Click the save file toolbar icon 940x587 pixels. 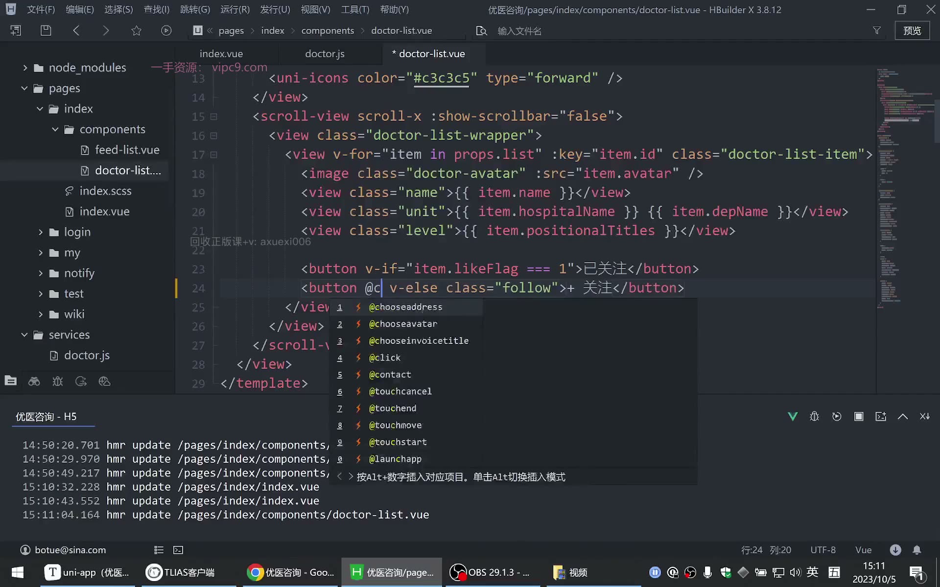pos(46,30)
